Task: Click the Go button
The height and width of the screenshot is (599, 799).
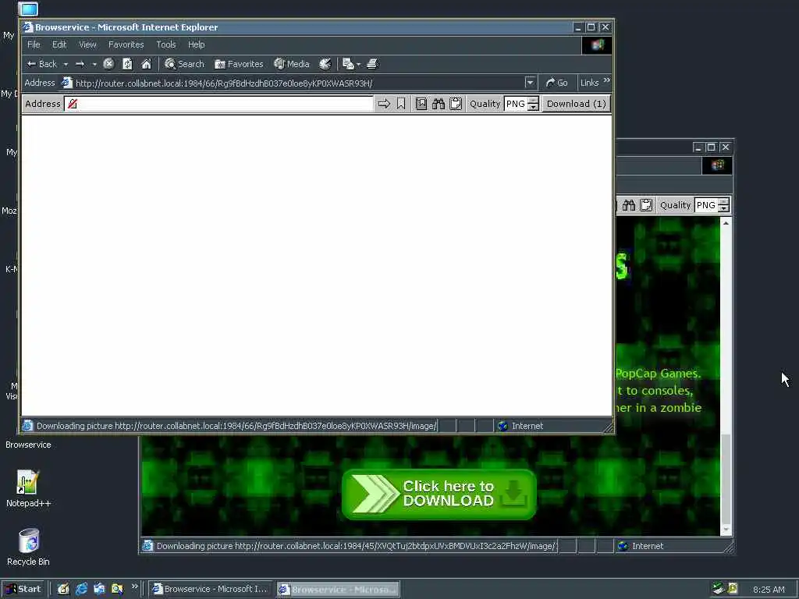Action: pyautogui.click(x=556, y=83)
